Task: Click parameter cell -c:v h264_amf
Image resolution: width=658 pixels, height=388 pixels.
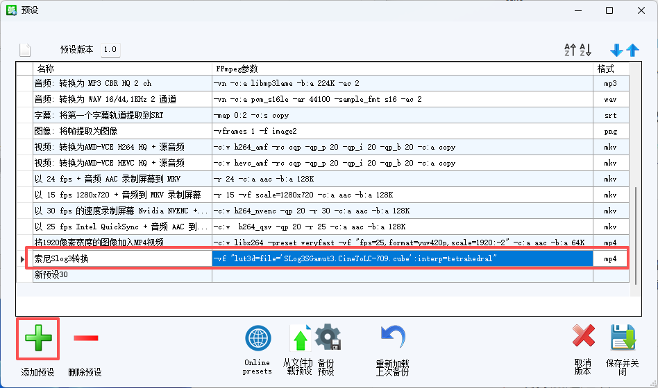Action: (403, 147)
